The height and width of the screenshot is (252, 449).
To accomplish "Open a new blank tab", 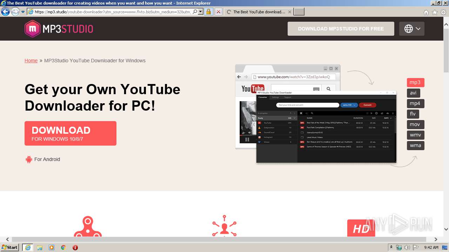I will pos(299,12).
